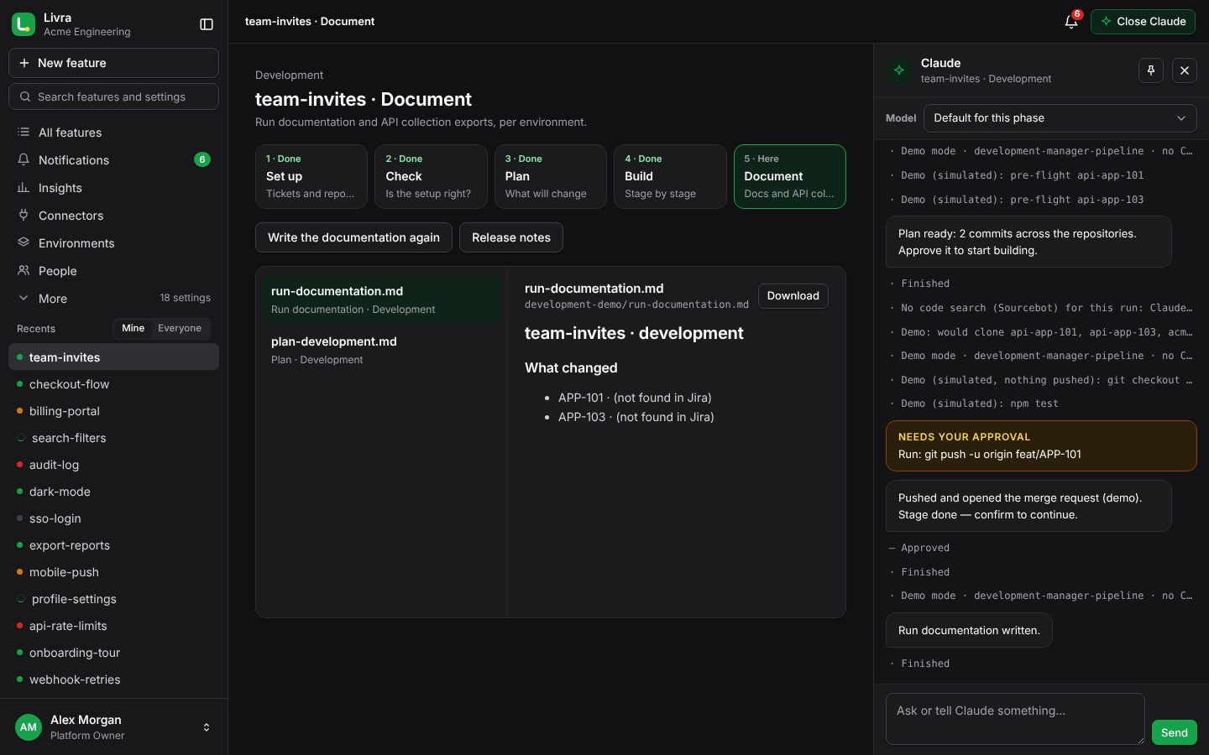Open webhook-retries recent feature
1209x755 pixels.
point(113,679)
